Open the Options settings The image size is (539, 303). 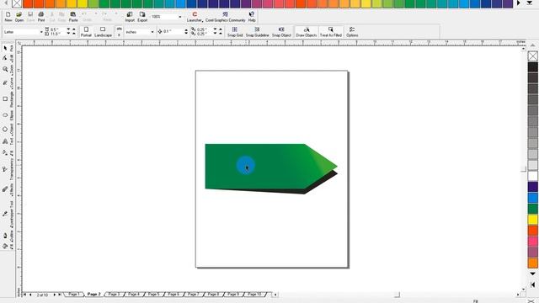coord(352,32)
